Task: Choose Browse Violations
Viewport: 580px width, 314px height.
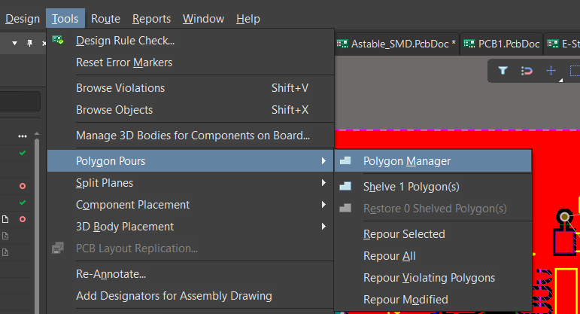Action: click(190, 88)
